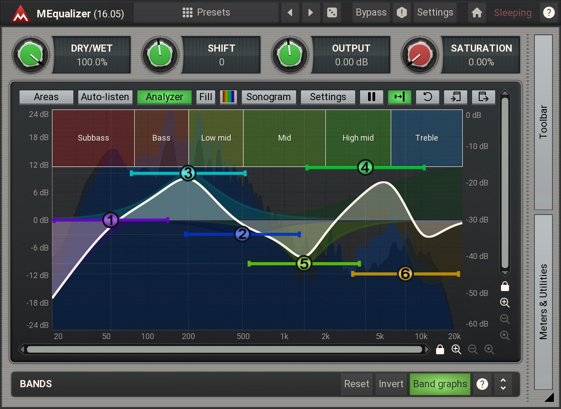The width and height of the screenshot is (561, 409).
Task: Select band 3 node
Action: 188,173
